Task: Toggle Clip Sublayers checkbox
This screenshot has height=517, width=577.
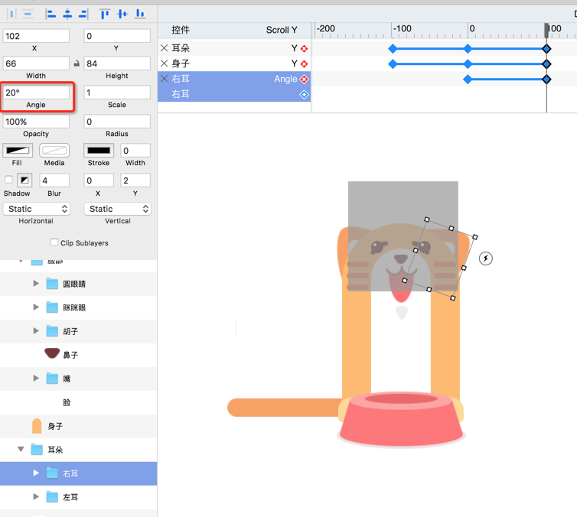Action: click(54, 242)
